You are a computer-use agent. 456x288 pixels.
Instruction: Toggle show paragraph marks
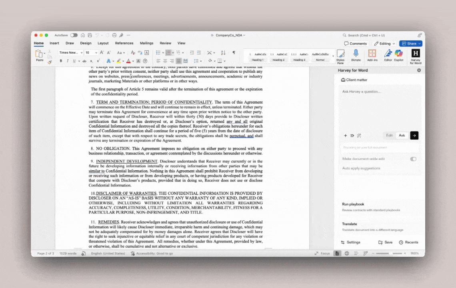(234, 53)
